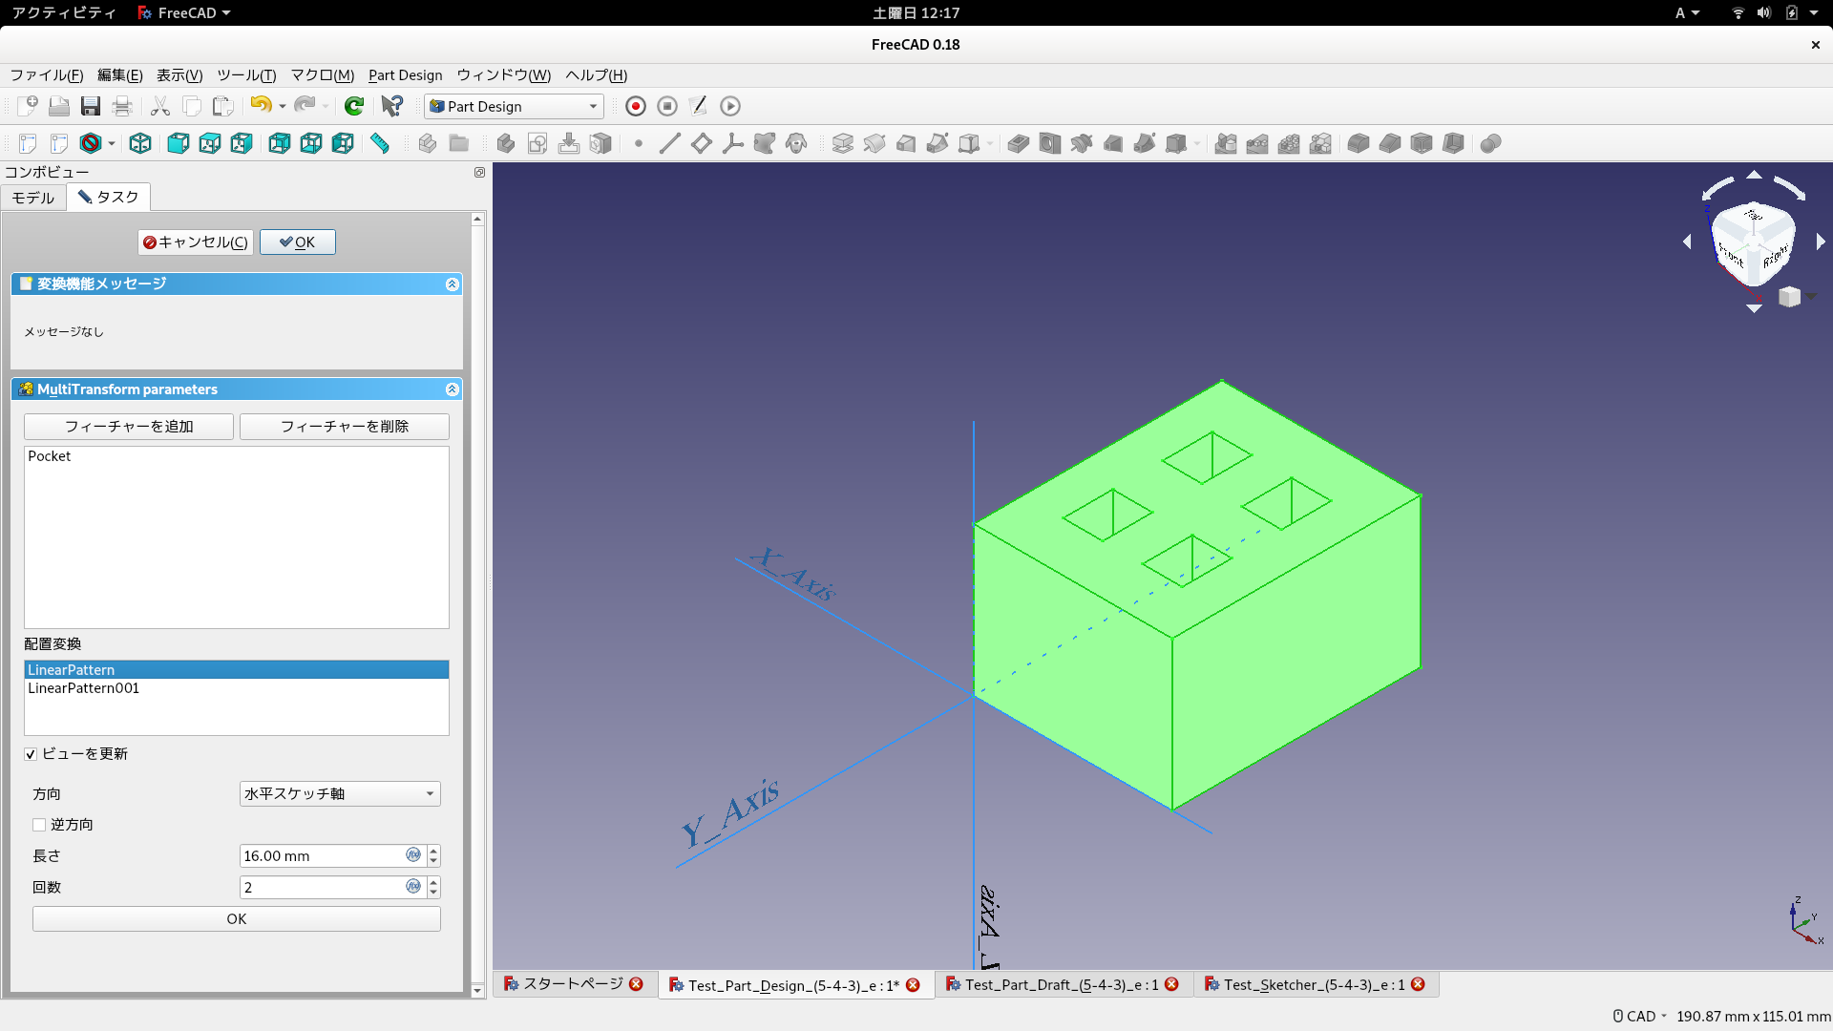Confirm with the OK button
Screen dimensions: 1833x1031
[297, 242]
